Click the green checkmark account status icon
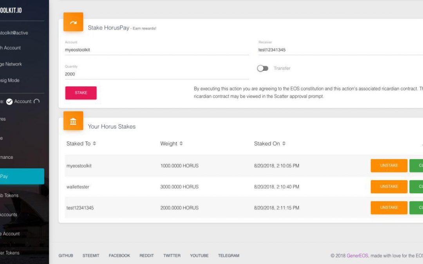Viewport: 423px width, 264px height. pyautogui.click(x=9, y=101)
